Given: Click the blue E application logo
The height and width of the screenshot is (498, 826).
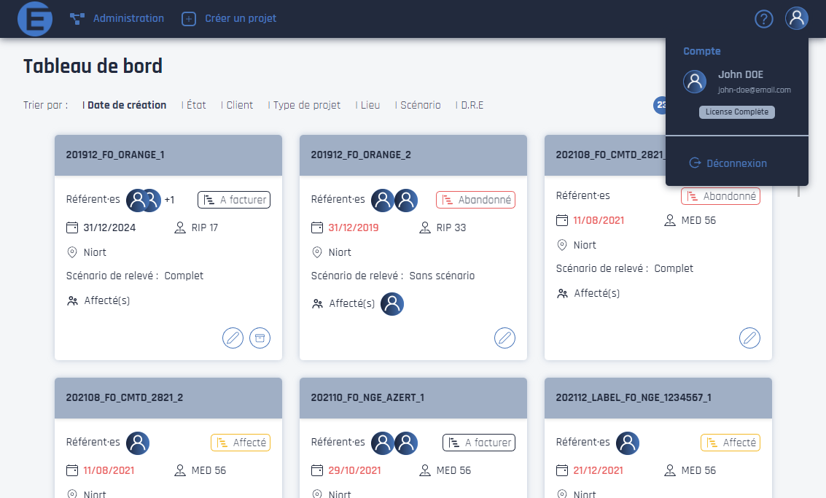Looking at the screenshot, I should pyautogui.click(x=35, y=19).
